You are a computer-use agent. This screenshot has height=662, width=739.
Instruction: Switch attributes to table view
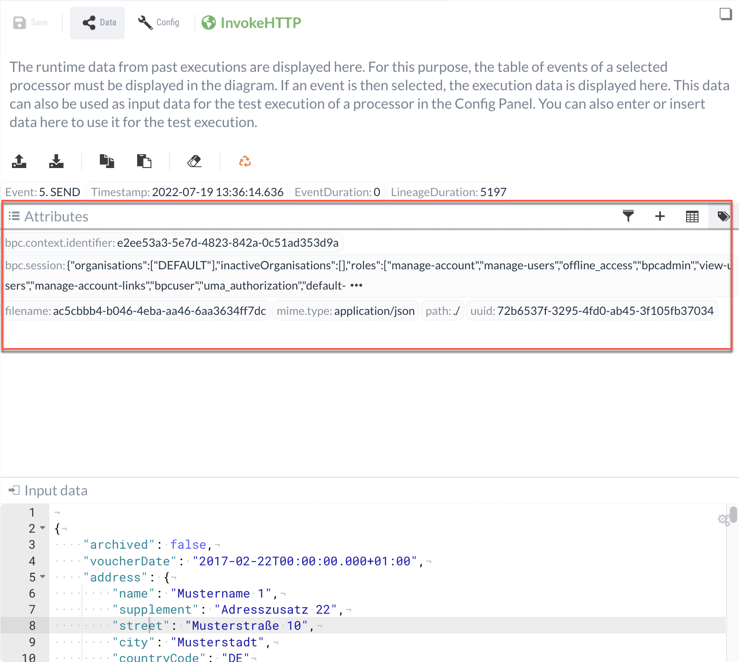[692, 216]
